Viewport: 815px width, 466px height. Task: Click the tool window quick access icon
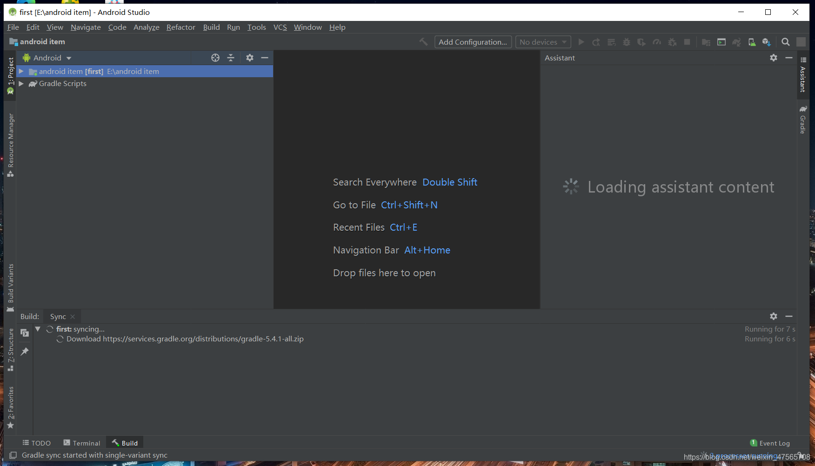click(x=13, y=455)
